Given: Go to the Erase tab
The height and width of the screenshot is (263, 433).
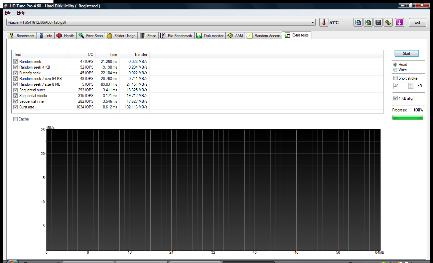Looking at the screenshot, I should [148, 36].
